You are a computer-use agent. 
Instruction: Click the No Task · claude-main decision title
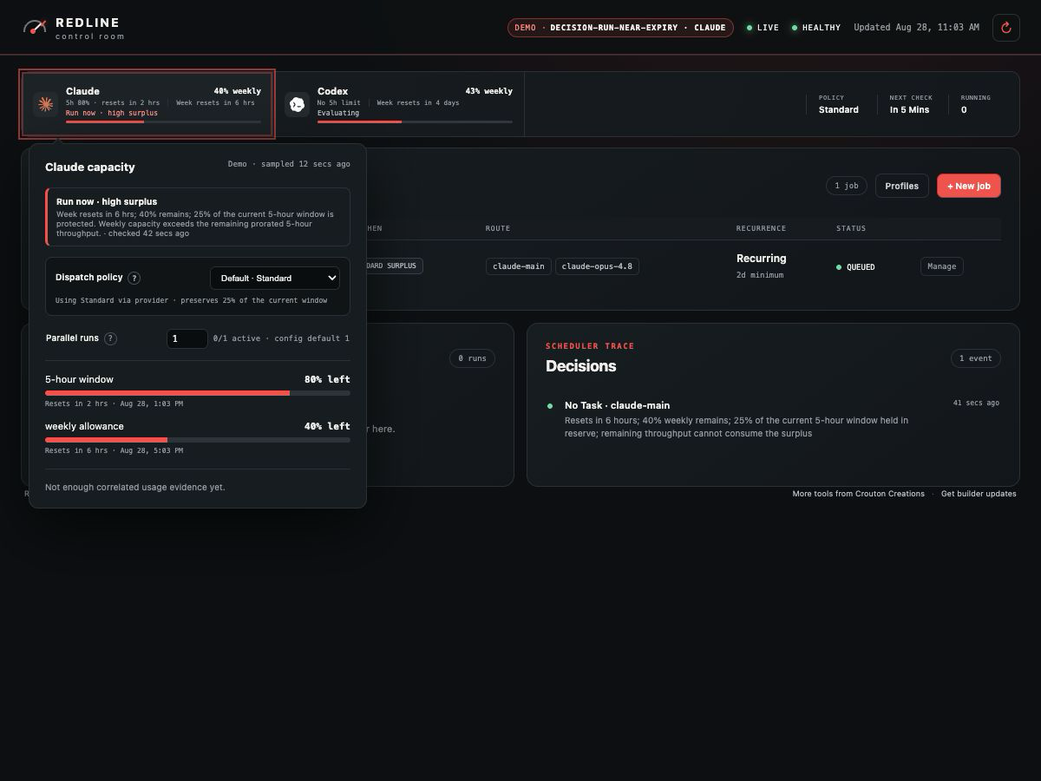(x=617, y=405)
